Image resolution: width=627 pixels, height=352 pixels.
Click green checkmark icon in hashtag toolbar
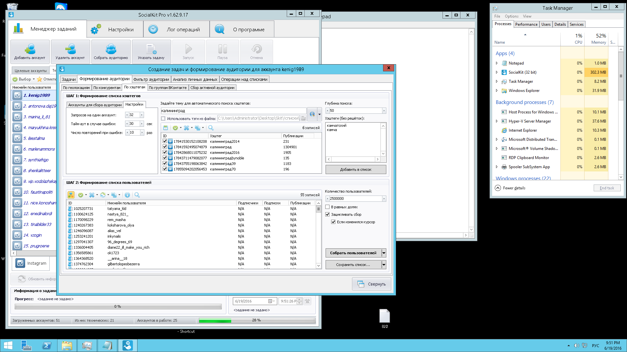tap(175, 128)
